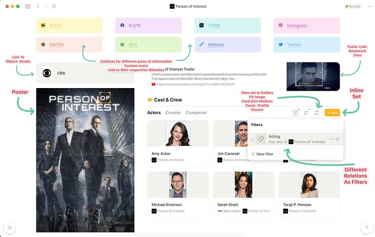The image size is (375, 237).
Task: Open the view settings sliders icon
Action: 317,113
